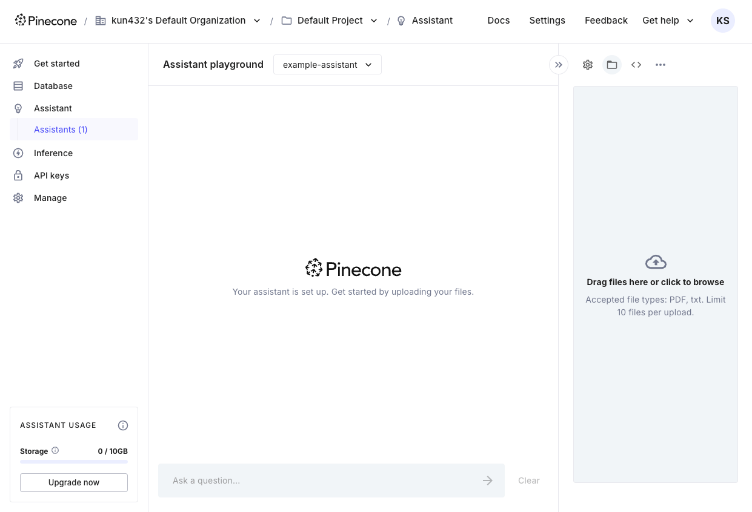Click the lightbulb icon beside Assistant in sidebar

tap(18, 108)
